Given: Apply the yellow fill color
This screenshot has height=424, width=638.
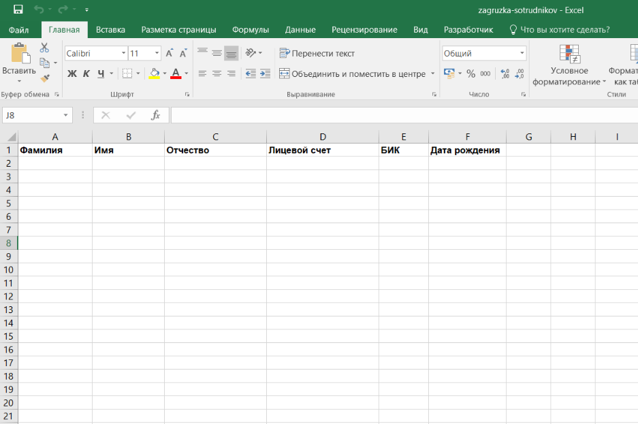Looking at the screenshot, I should [154, 74].
